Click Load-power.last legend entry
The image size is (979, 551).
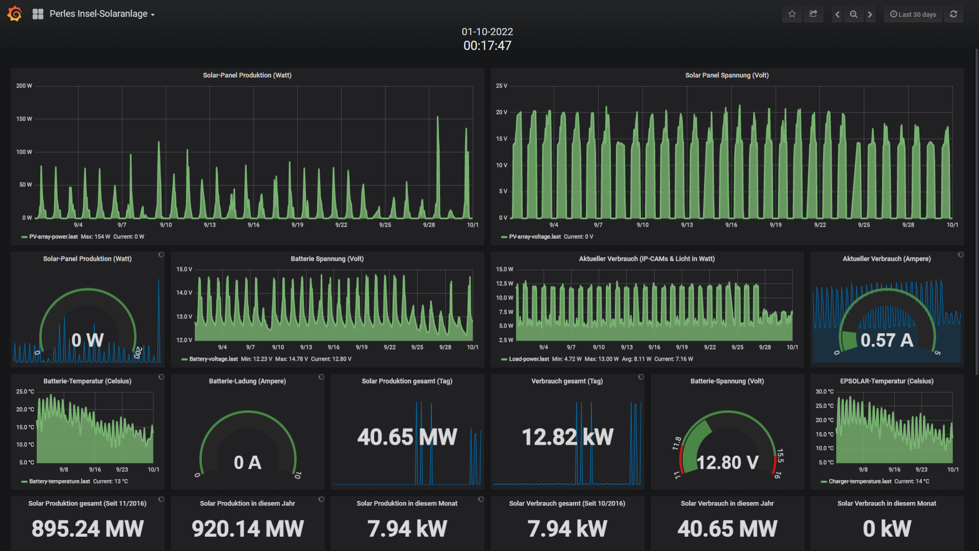pos(529,359)
